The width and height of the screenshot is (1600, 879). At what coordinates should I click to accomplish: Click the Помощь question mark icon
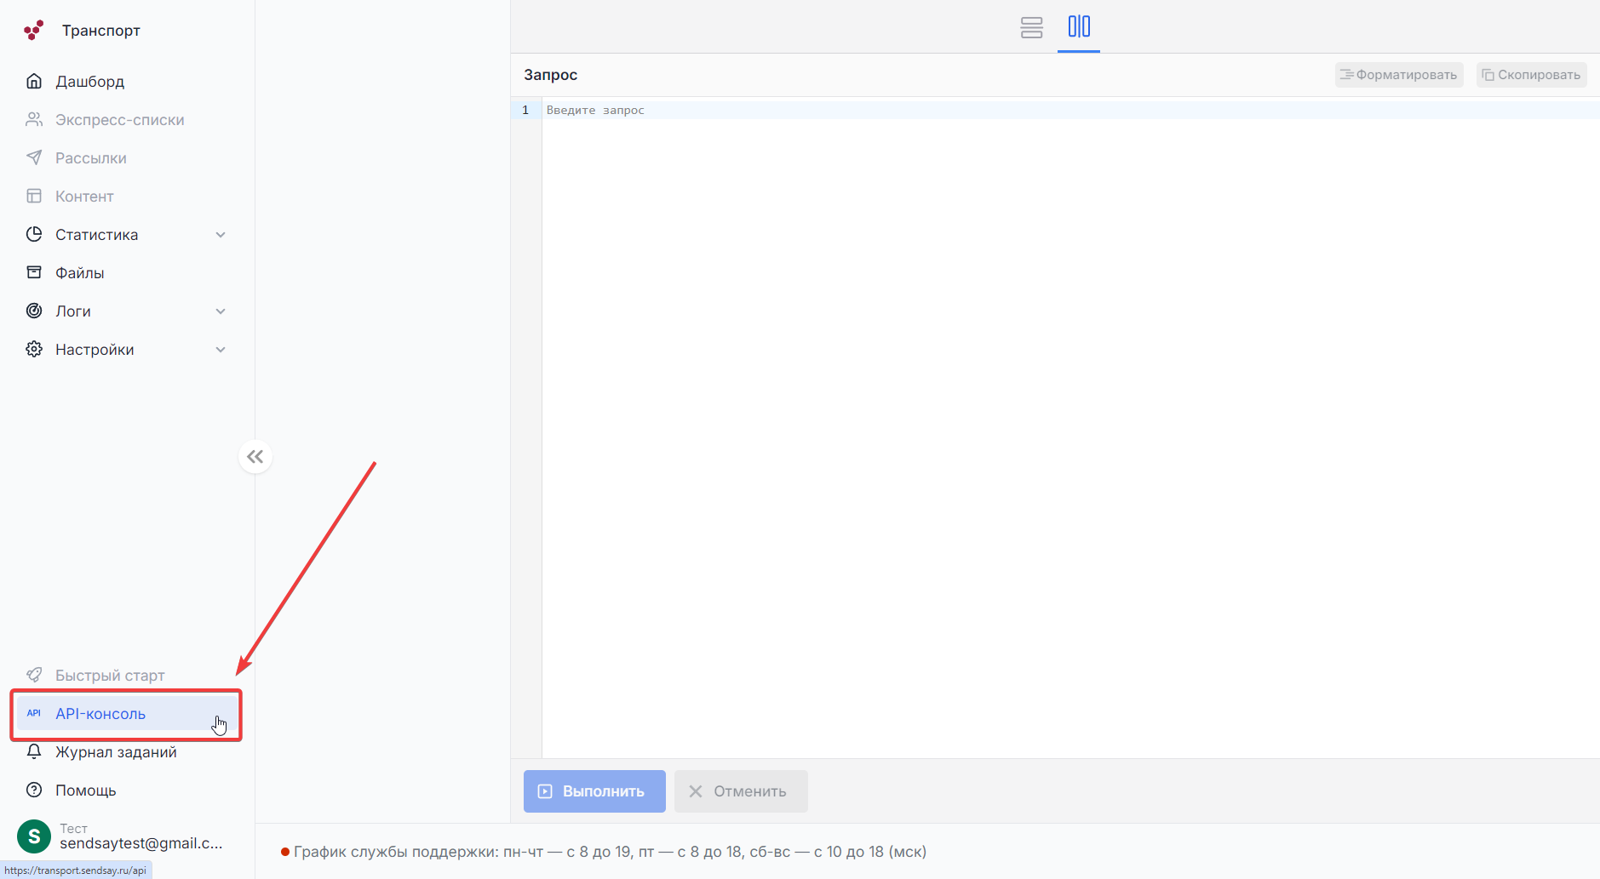coord(34,791)
